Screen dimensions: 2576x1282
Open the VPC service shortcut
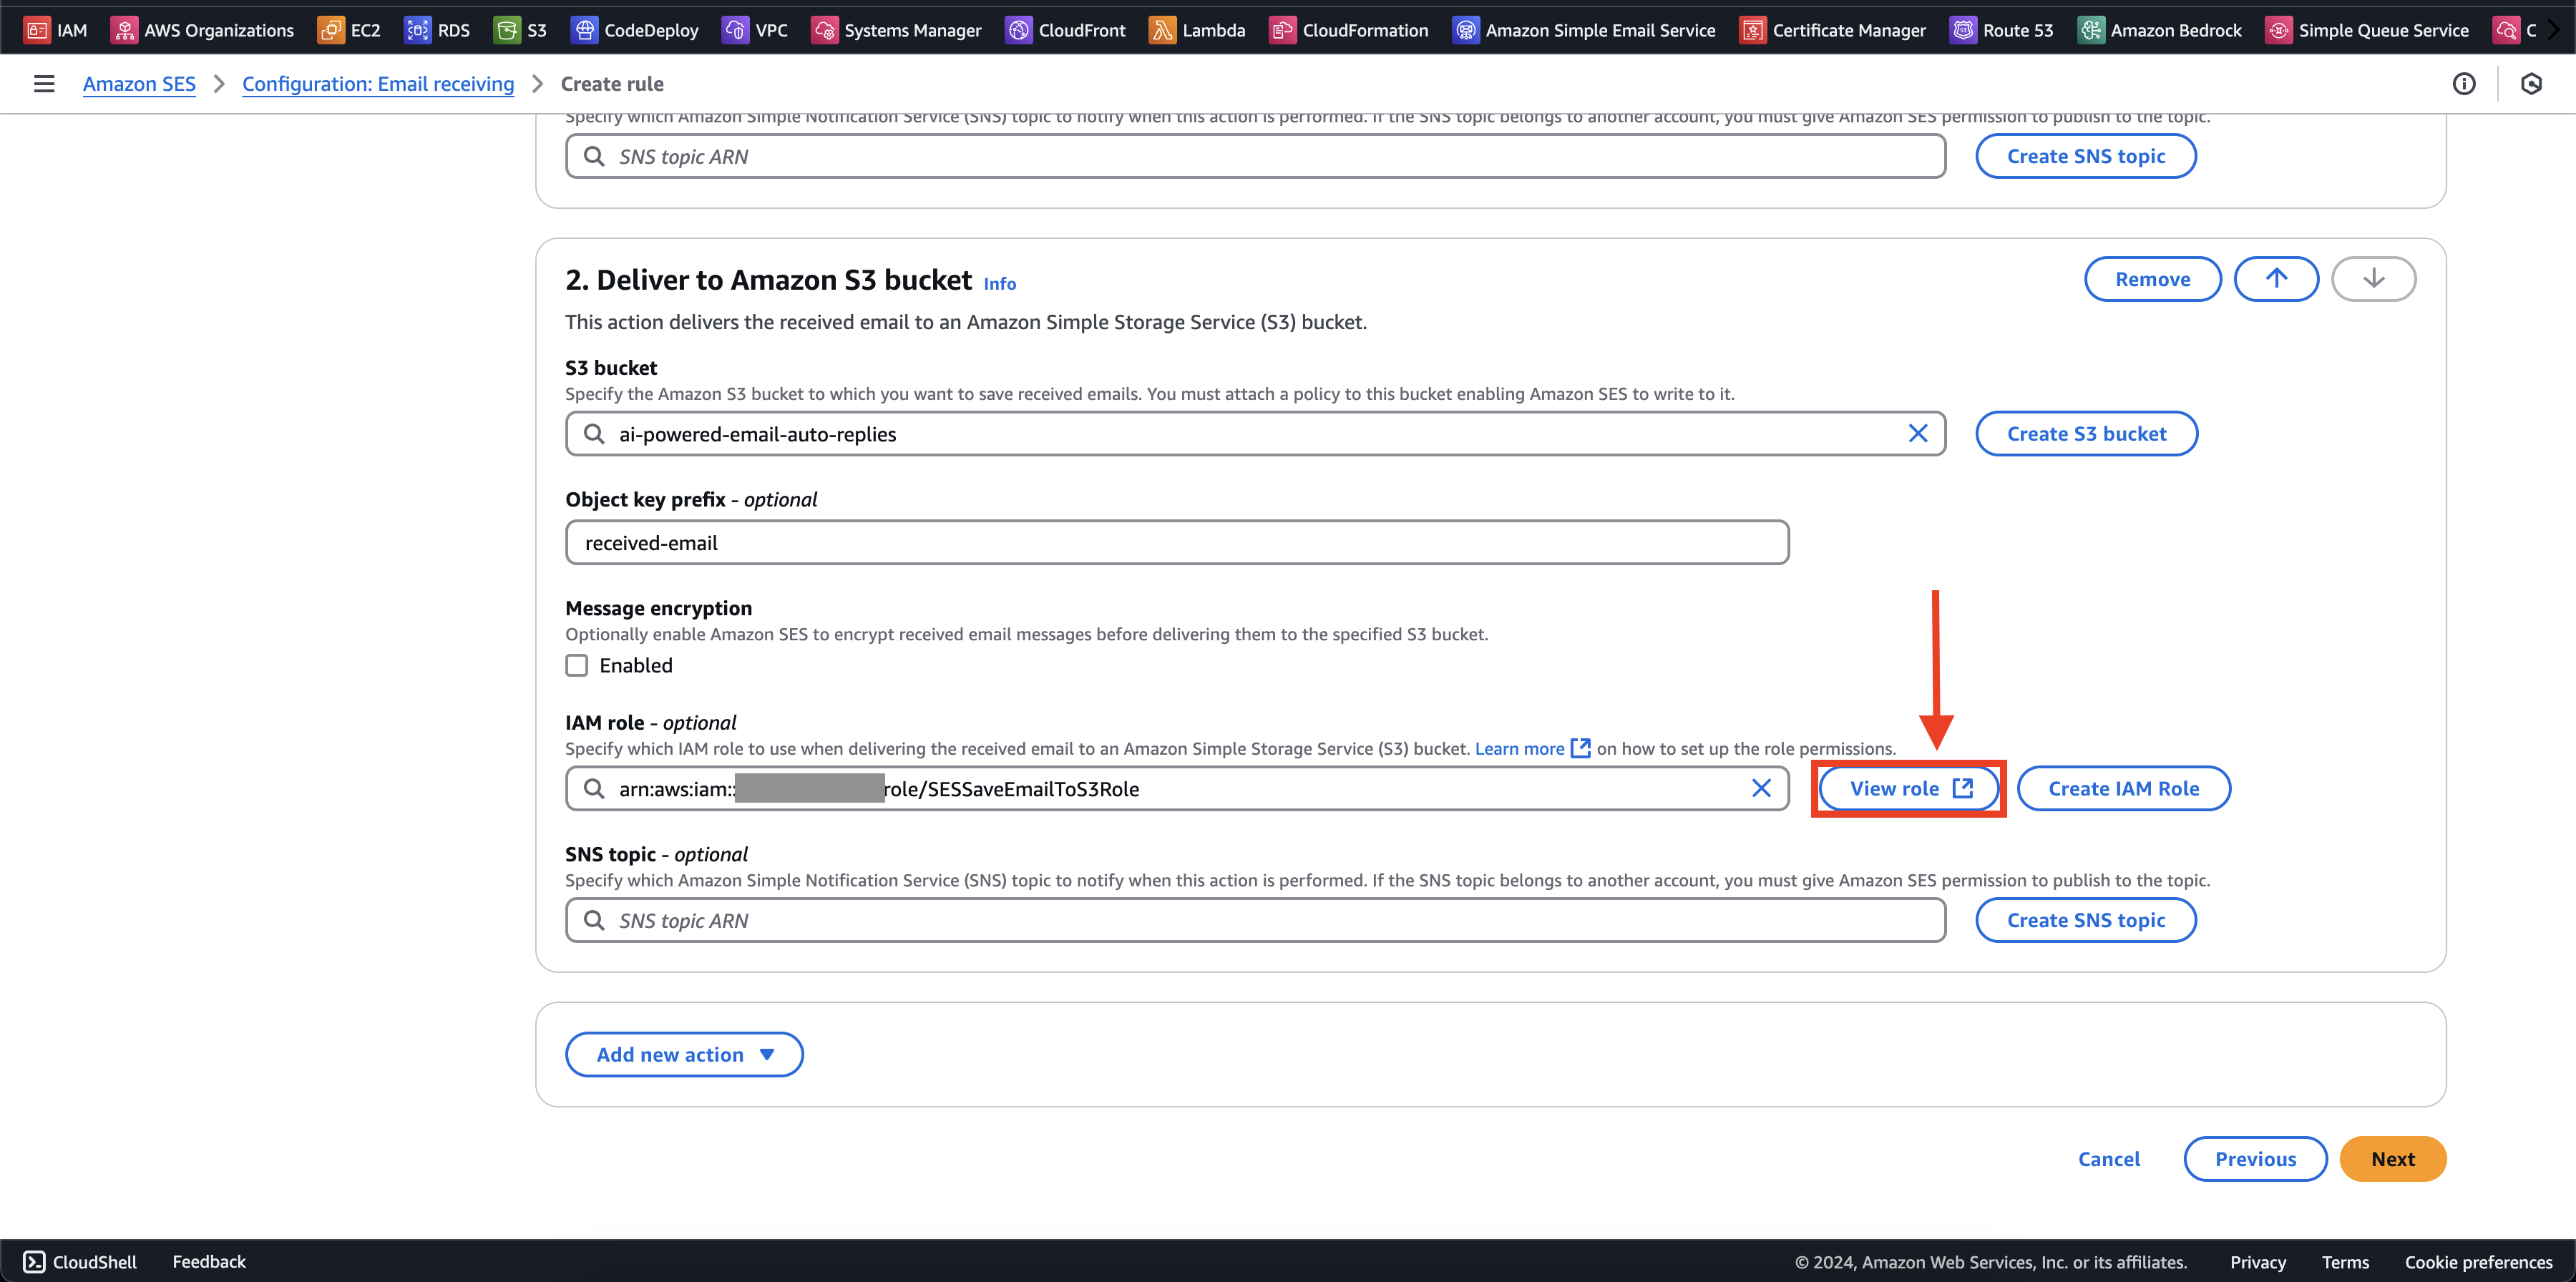(755, 30)
